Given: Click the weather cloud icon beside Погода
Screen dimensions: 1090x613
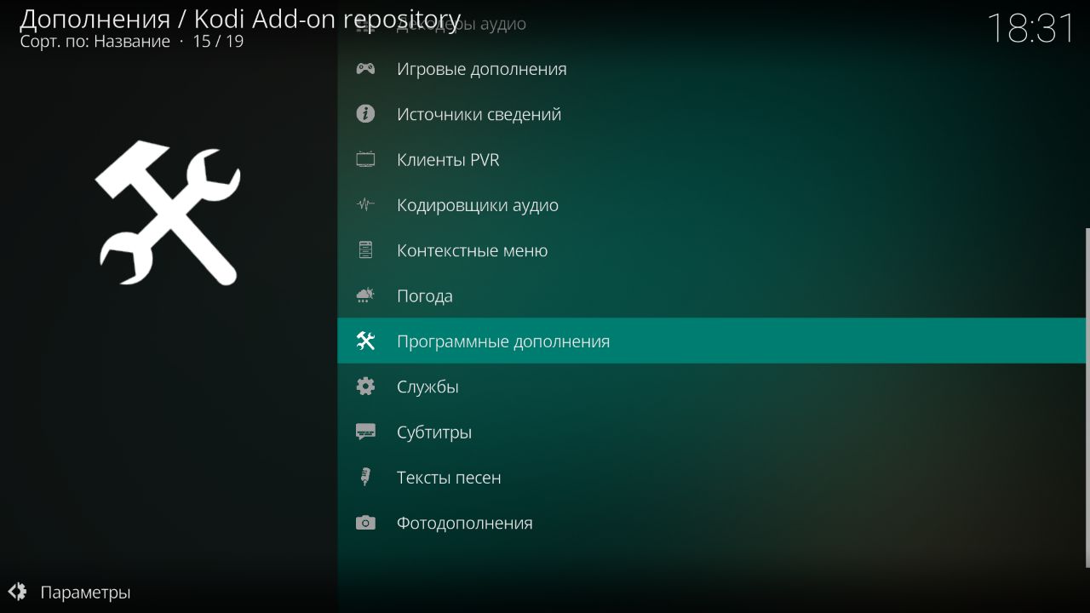Looking at the screenshot, I should point(365,295).
